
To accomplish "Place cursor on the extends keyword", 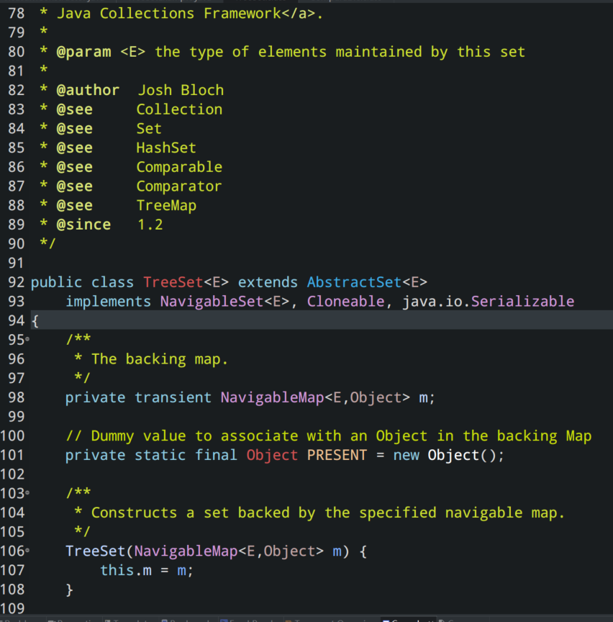I will pyautogui.click(x=268, y=282).
